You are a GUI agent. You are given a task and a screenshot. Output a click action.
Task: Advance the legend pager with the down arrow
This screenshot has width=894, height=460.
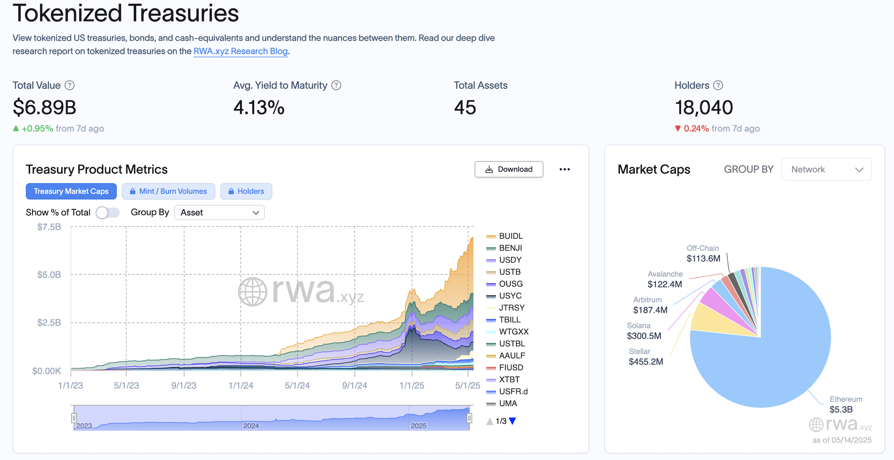point(513,421)
